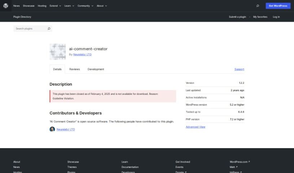Image resolution: width=294 pixels, height=173 pixels.
Task: Click the Contributors & Developers heading
Action: pyautogui.click(x=75, y=113)
